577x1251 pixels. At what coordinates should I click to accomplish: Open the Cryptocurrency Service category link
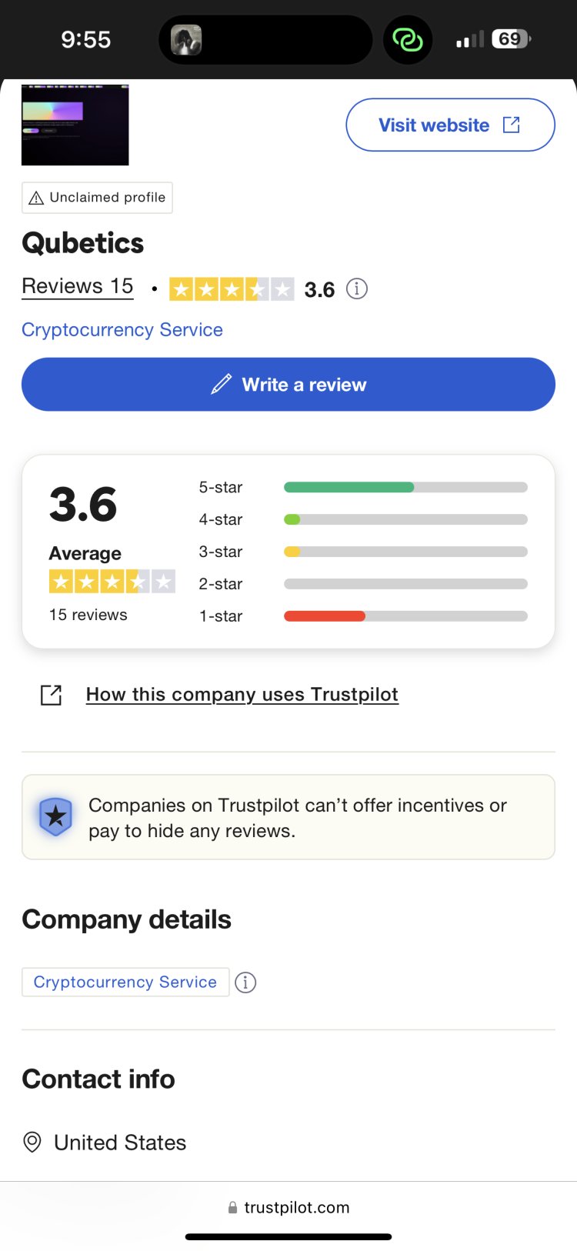122,329
